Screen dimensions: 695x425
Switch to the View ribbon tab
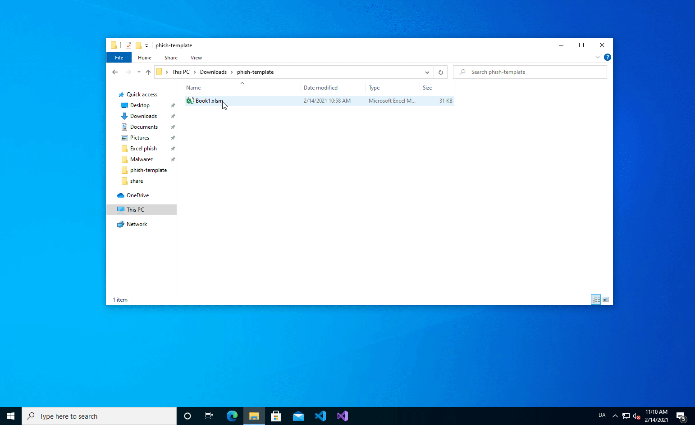pyautogui.click(x=196, y=58)
